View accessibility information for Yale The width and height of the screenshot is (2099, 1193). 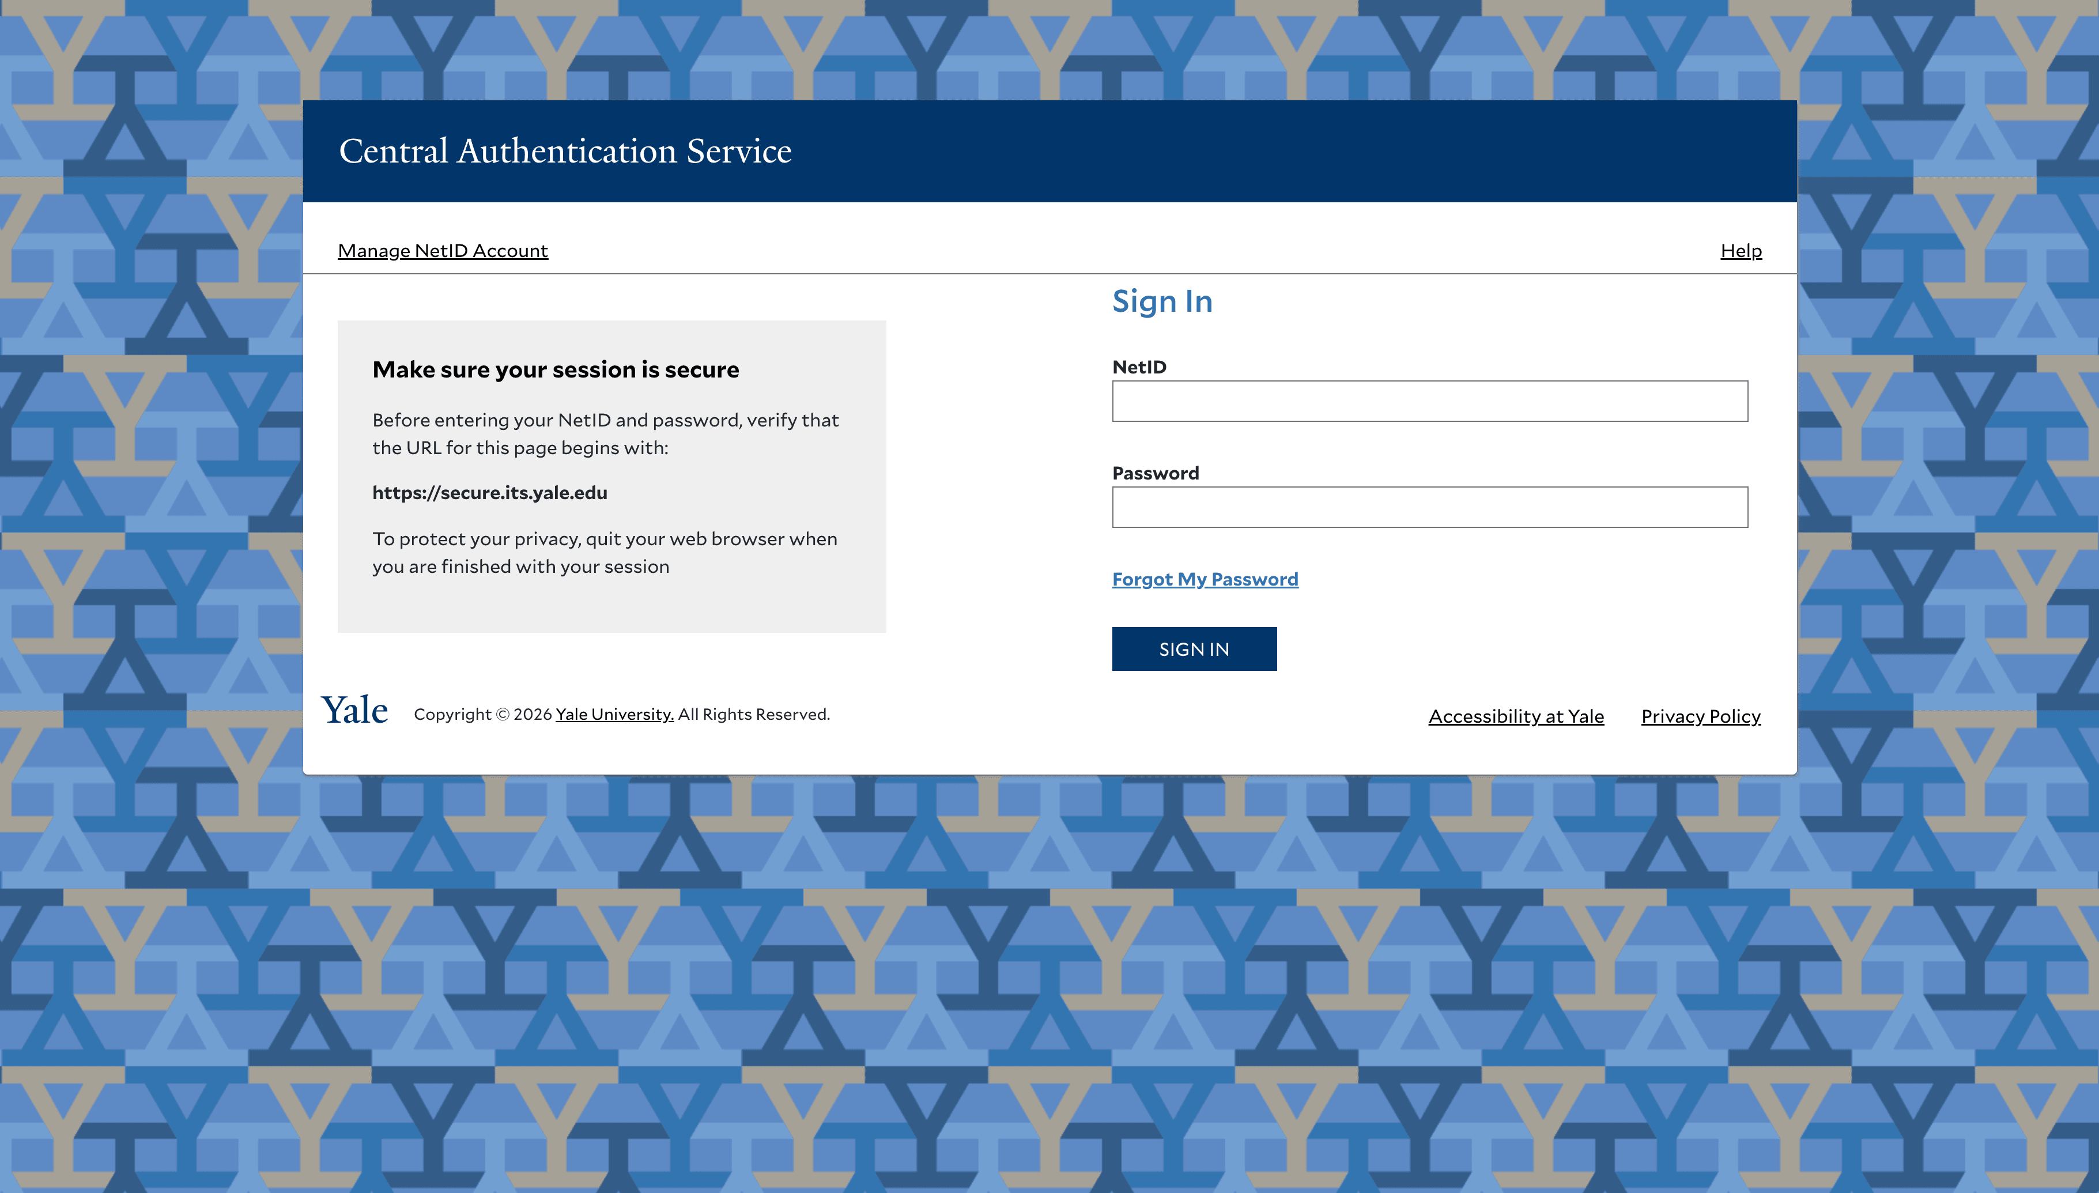(x=1516, y=715)
